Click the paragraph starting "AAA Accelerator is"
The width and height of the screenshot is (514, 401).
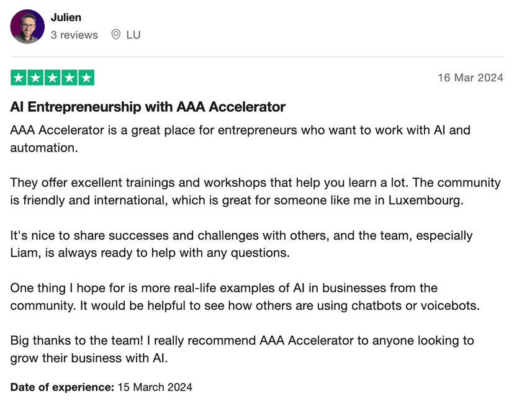240,138
